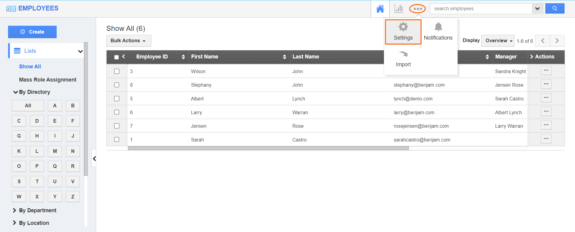Open the Bulk Actions dropdown
The width and height of the screenshot is (575, 232).
128,41
